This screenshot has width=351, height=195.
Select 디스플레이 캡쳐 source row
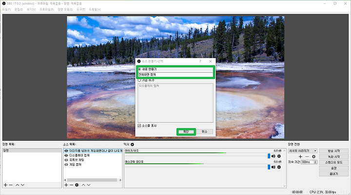coord(93,155)
